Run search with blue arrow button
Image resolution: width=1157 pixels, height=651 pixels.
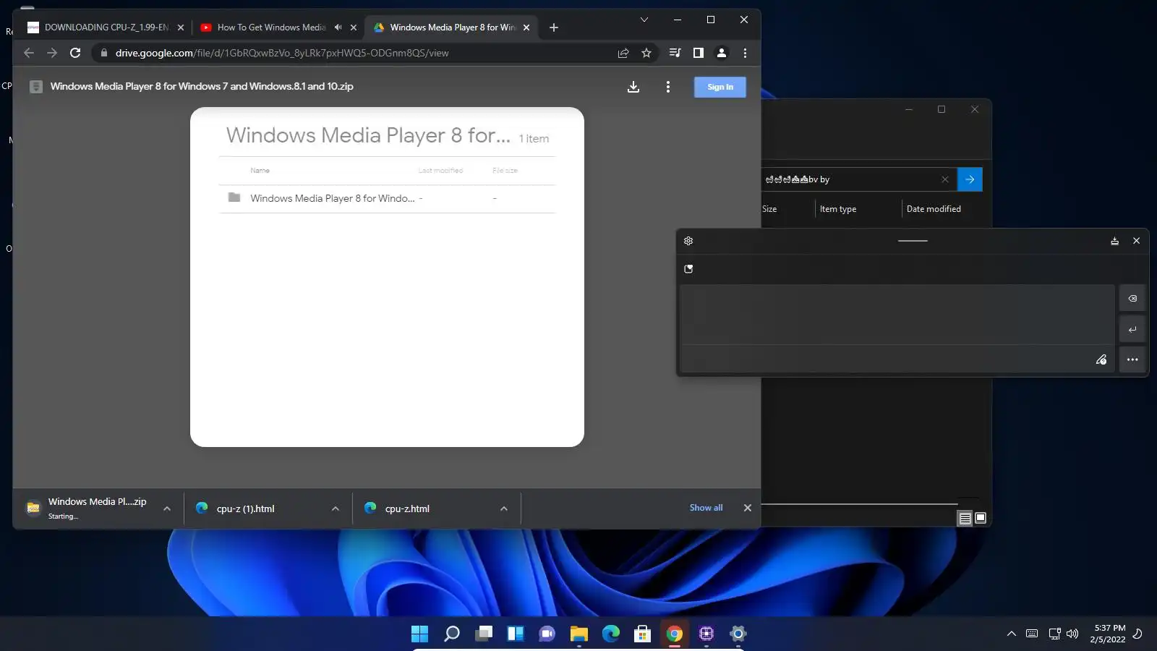point(970,179)
